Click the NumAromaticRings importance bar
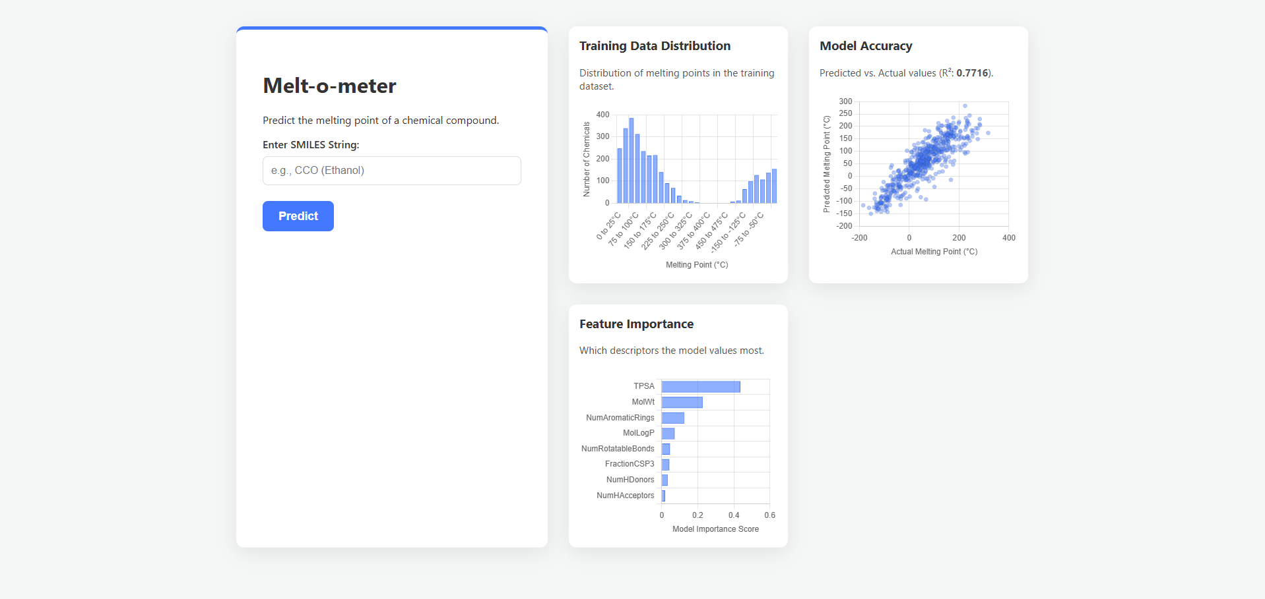The width and height of the screenshot is (1265, 599). pyautogui.click(x=672, y=418)
